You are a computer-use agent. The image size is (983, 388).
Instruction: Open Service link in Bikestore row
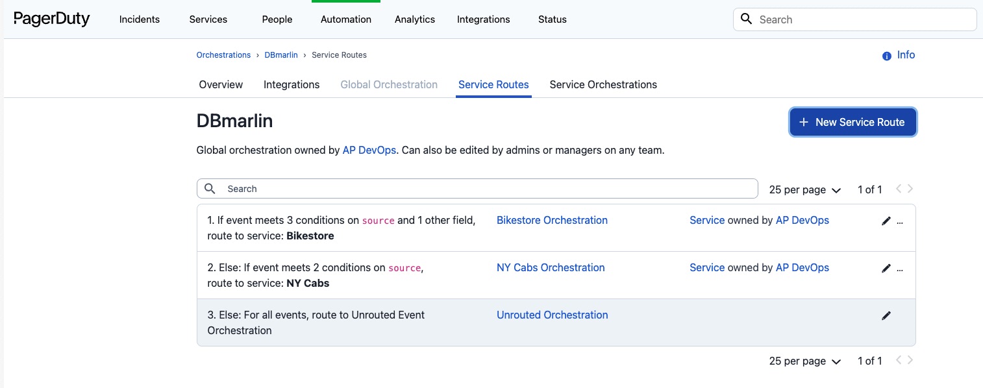[707, 220]
